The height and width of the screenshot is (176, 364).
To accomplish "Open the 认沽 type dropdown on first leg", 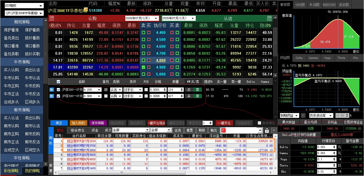I will [x=116, y=90].
